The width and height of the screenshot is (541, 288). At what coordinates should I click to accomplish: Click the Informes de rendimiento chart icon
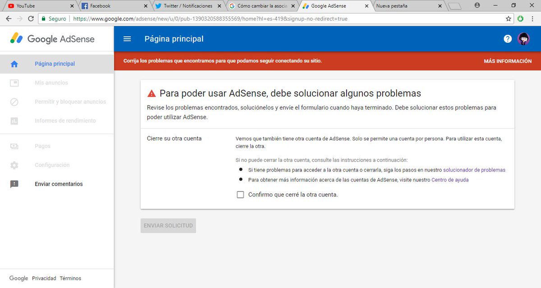click(x=14, y=121)
